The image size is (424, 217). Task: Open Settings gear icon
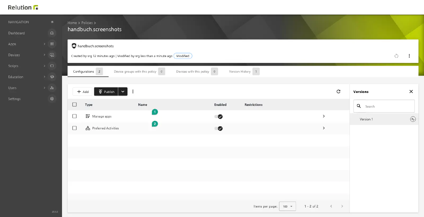coord(52,99)
